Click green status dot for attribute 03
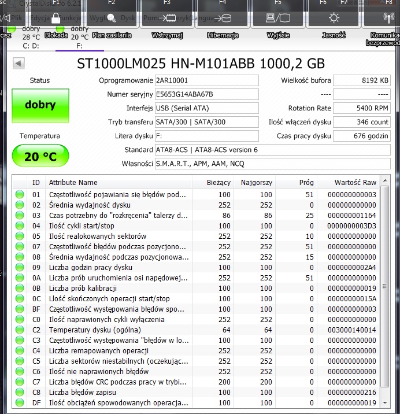 (20, 215)
